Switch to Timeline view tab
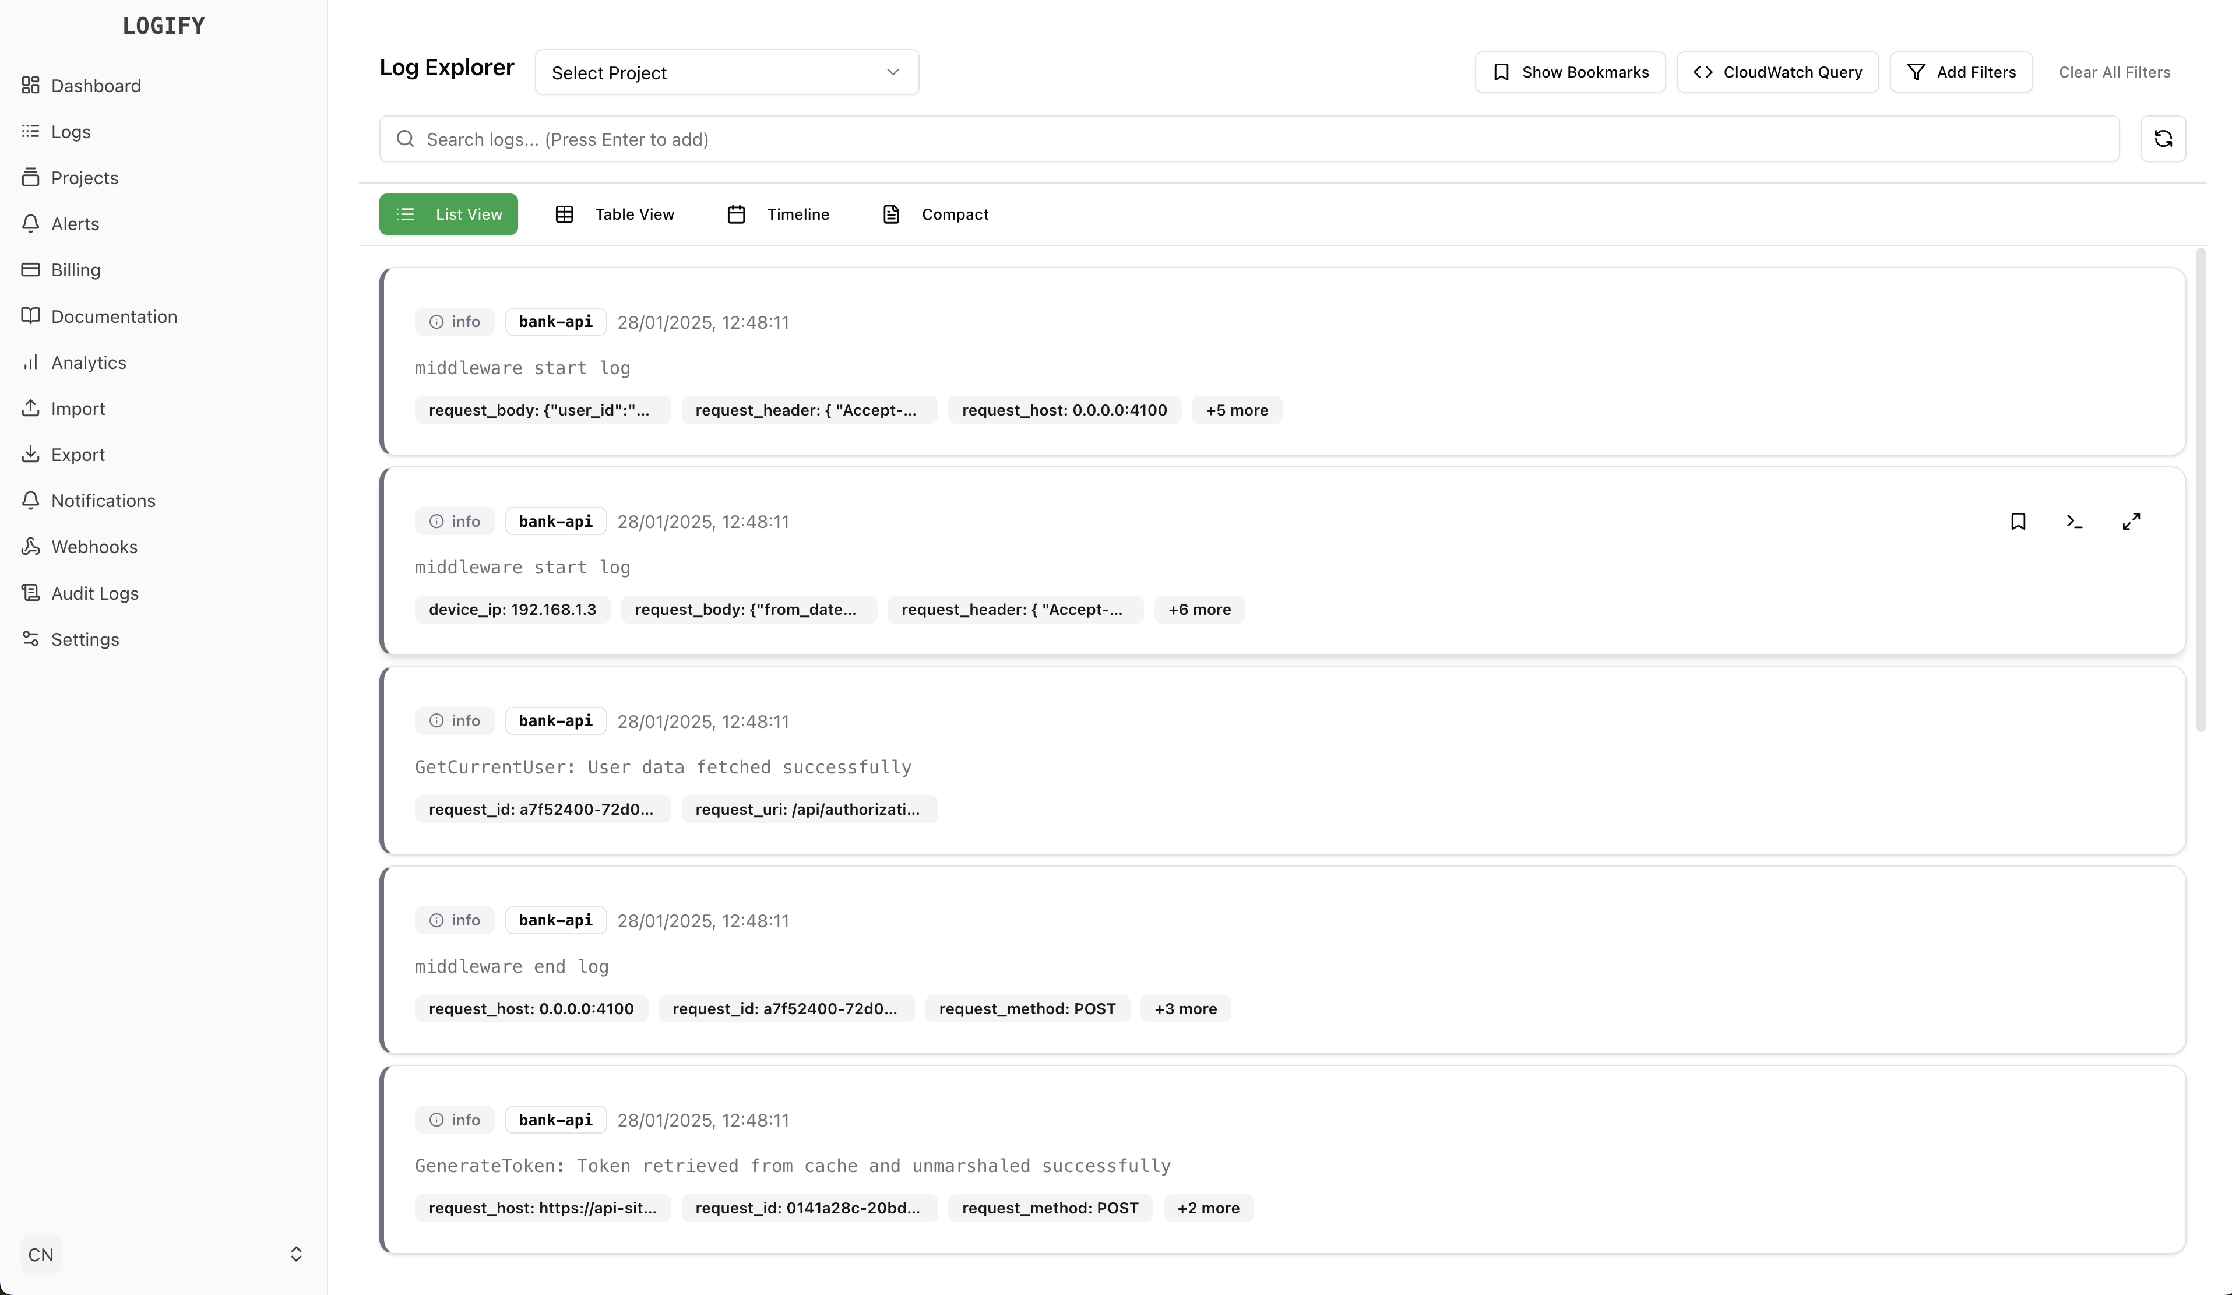 pos(777,214)
